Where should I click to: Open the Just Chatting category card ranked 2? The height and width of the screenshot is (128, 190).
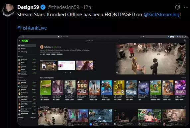pyautogui.click(x=58, y=87)
